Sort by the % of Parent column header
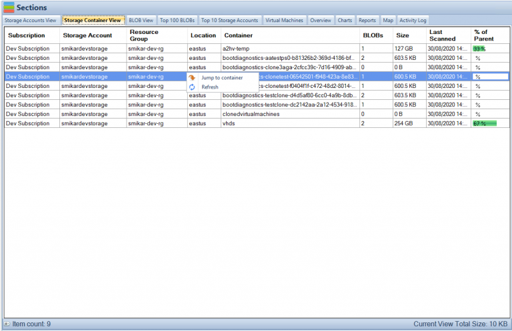This screenshot has width=512, height=331. [490, 35]
